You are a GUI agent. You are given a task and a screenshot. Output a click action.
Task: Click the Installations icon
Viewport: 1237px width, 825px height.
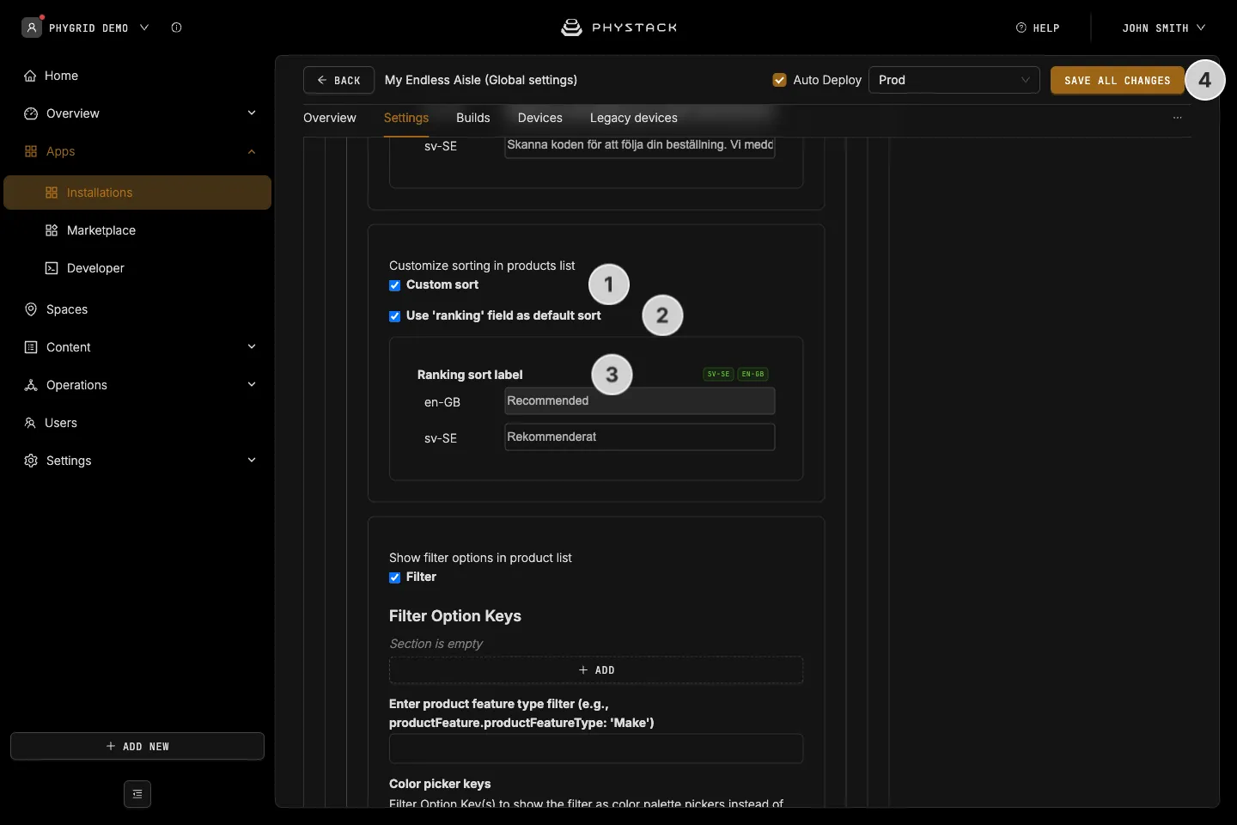tap(52, 192)
